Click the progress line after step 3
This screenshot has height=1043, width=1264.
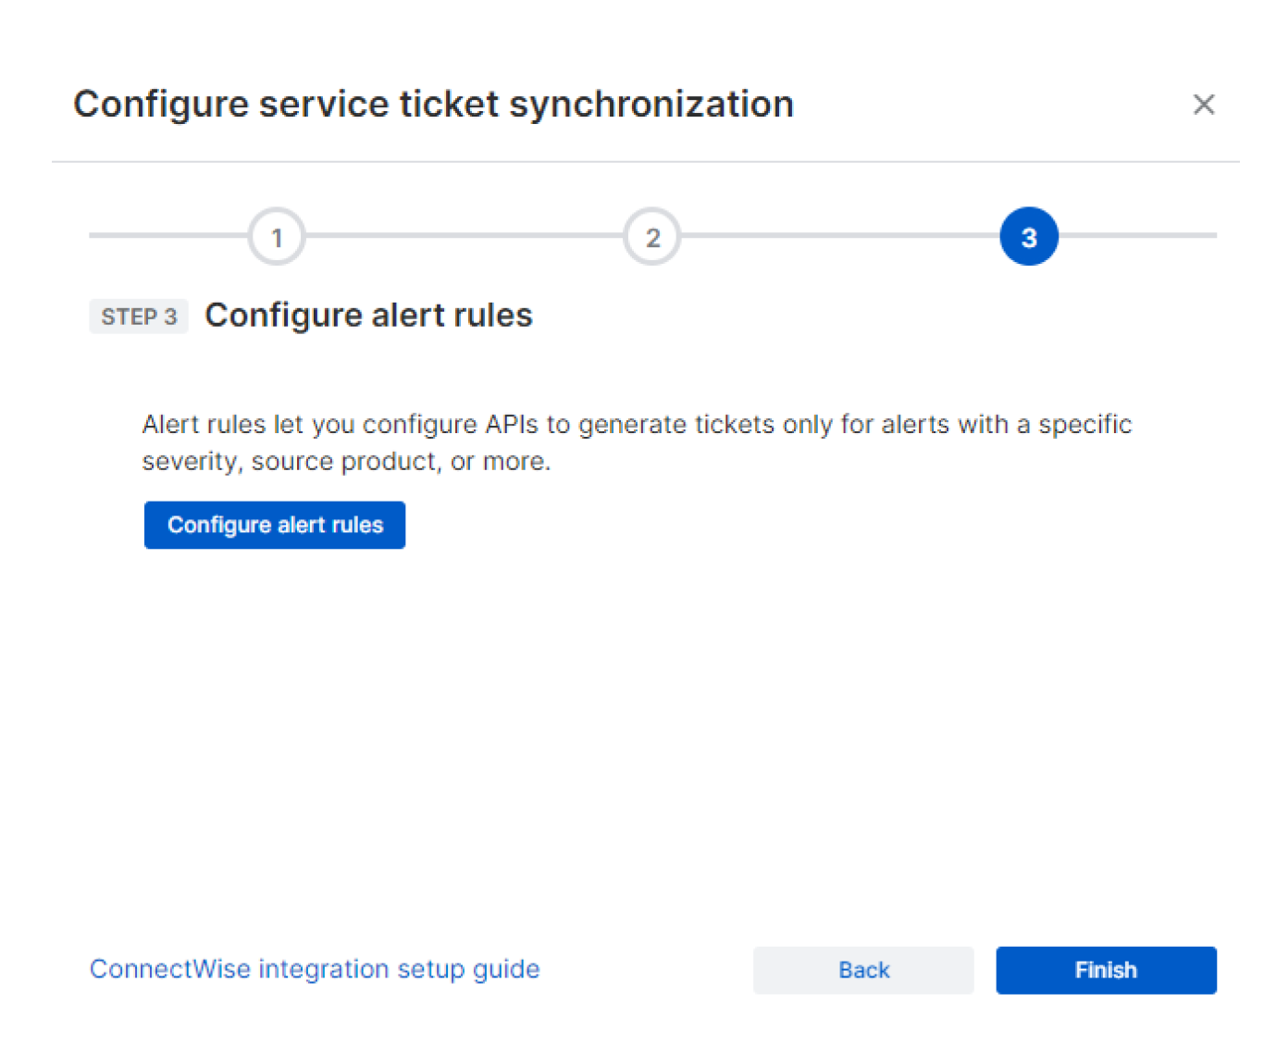[1138, 236]
